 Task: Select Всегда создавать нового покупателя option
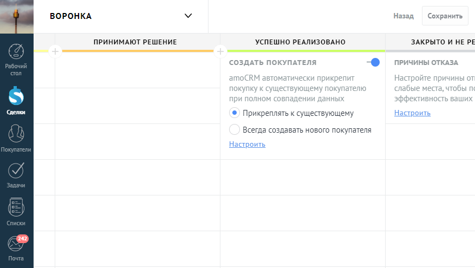pyautogui.click(x=235, y=130)
